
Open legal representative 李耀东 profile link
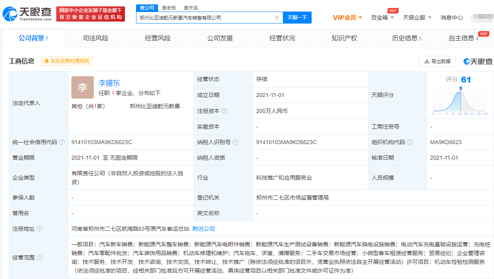[109, 83]
